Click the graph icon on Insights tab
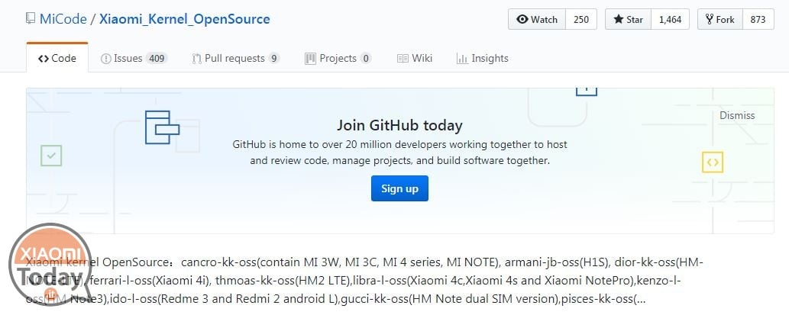This screenshot has height=315, width=789. [462, 59]
